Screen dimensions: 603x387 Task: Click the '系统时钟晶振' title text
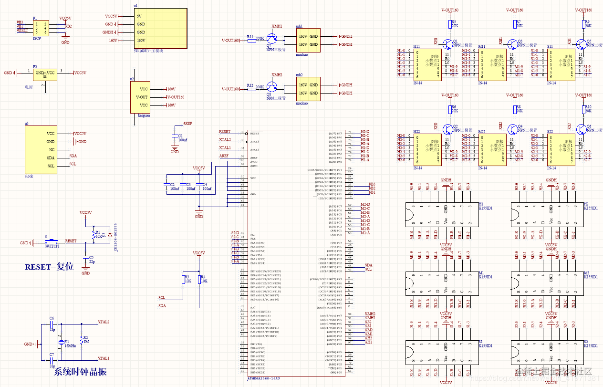[80, 371]
